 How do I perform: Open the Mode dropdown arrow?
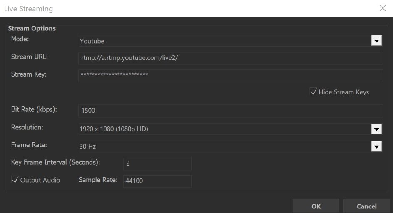pyautogui.click(x=376, y=41)
